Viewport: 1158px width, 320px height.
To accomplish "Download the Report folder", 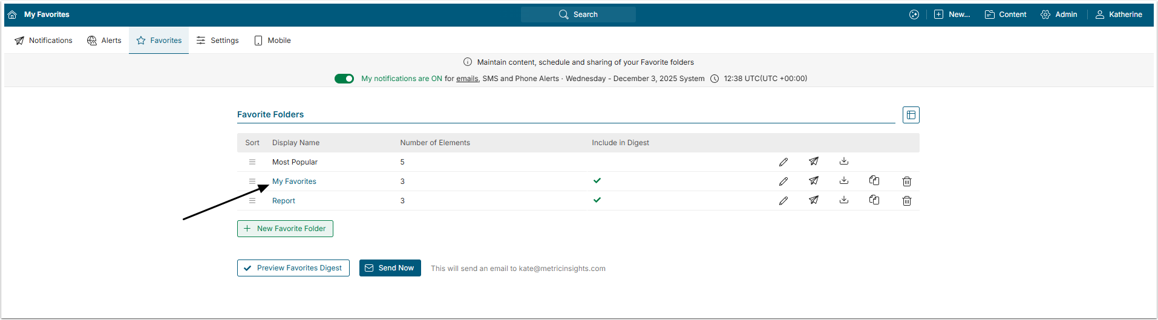I will pyautogui.click(x=844, y=200).
